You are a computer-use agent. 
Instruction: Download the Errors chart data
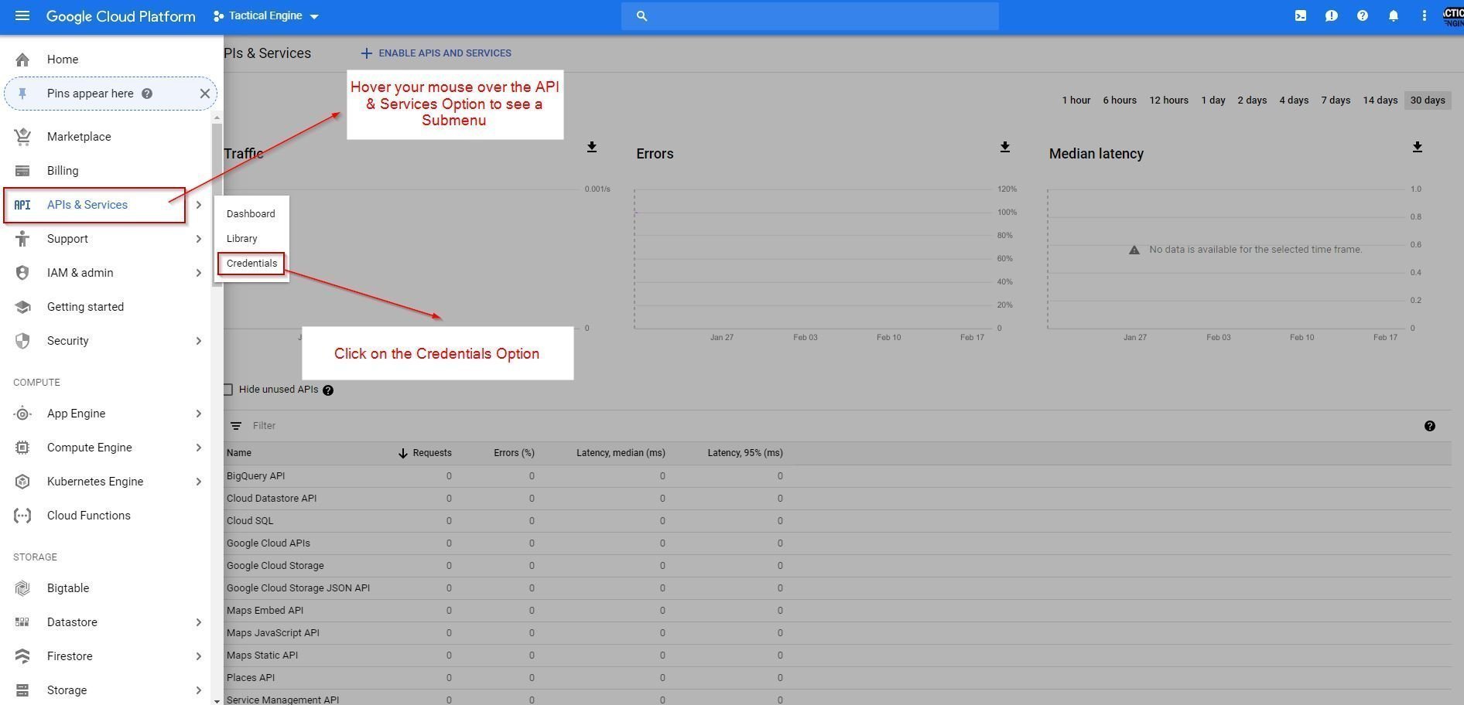click(1005, 147)
